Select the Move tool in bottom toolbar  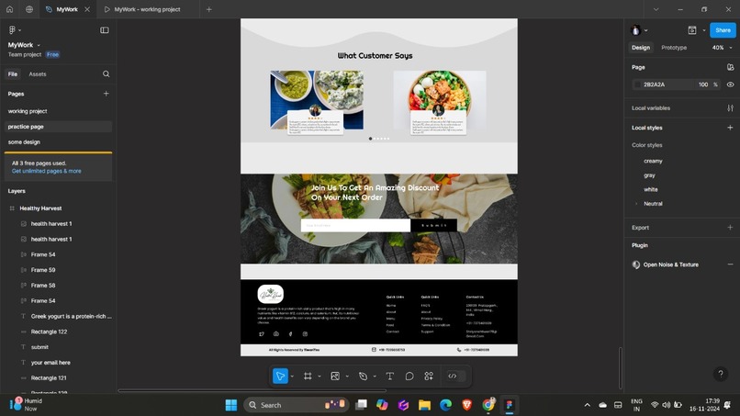[280, 376]
